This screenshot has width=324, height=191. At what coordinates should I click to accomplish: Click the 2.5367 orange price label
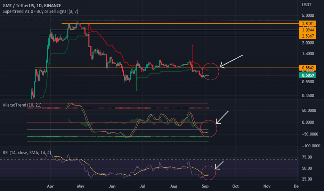pos(307,36)
